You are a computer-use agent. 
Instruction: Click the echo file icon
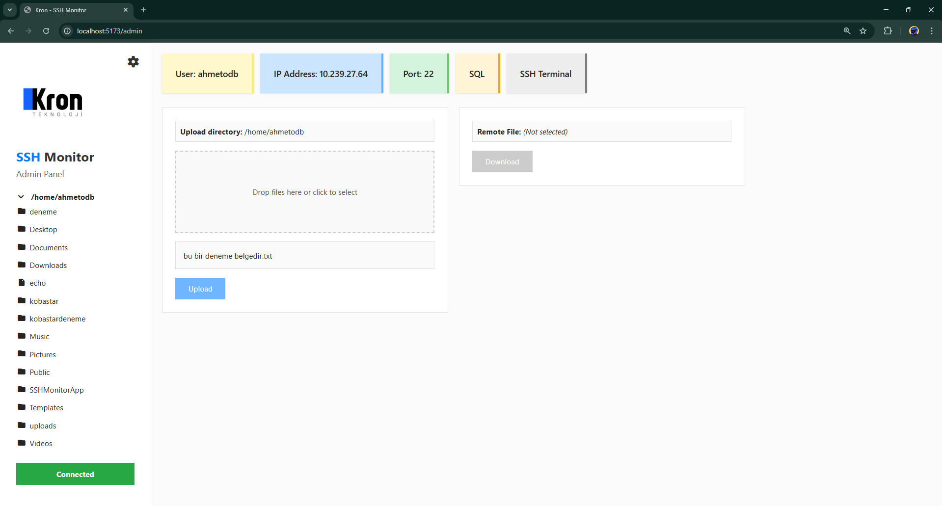(22, 282)
